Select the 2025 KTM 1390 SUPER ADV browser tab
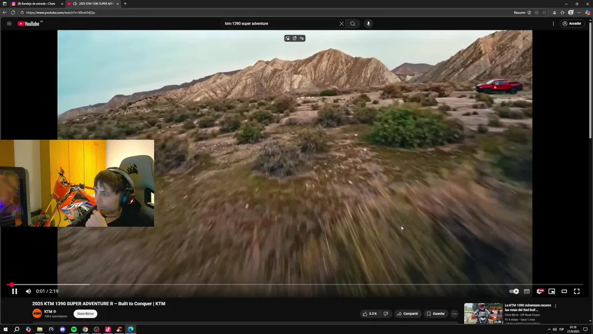This screenshot has height=334, width=593. pyautogui.click(x=93, y=4)
